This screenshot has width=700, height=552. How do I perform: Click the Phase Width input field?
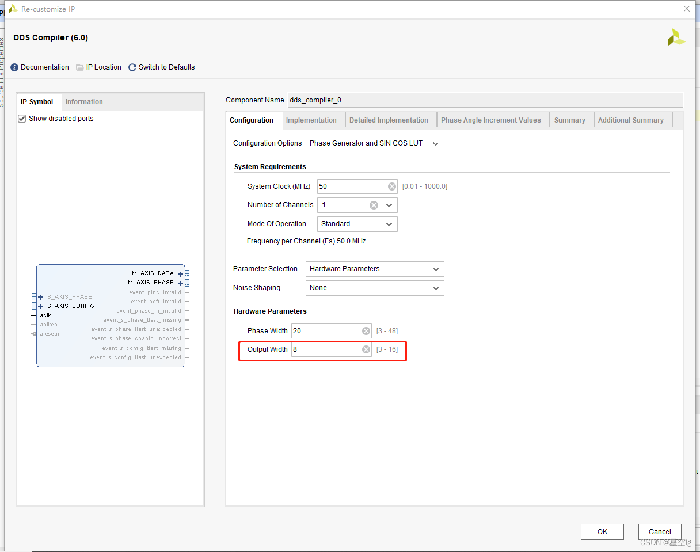(332, 331)
